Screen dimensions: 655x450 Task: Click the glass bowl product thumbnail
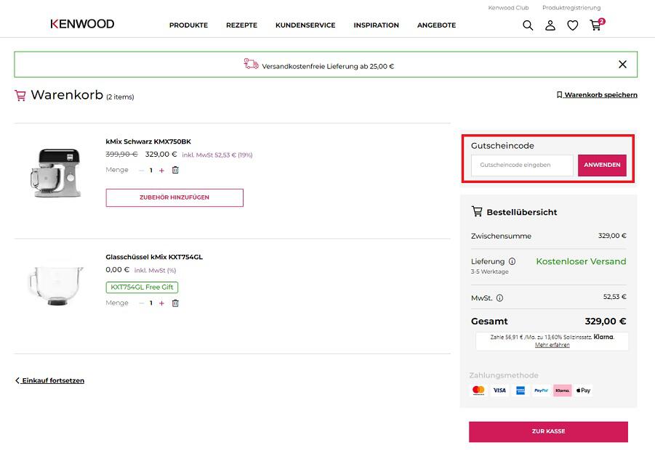tap(56, 285)
